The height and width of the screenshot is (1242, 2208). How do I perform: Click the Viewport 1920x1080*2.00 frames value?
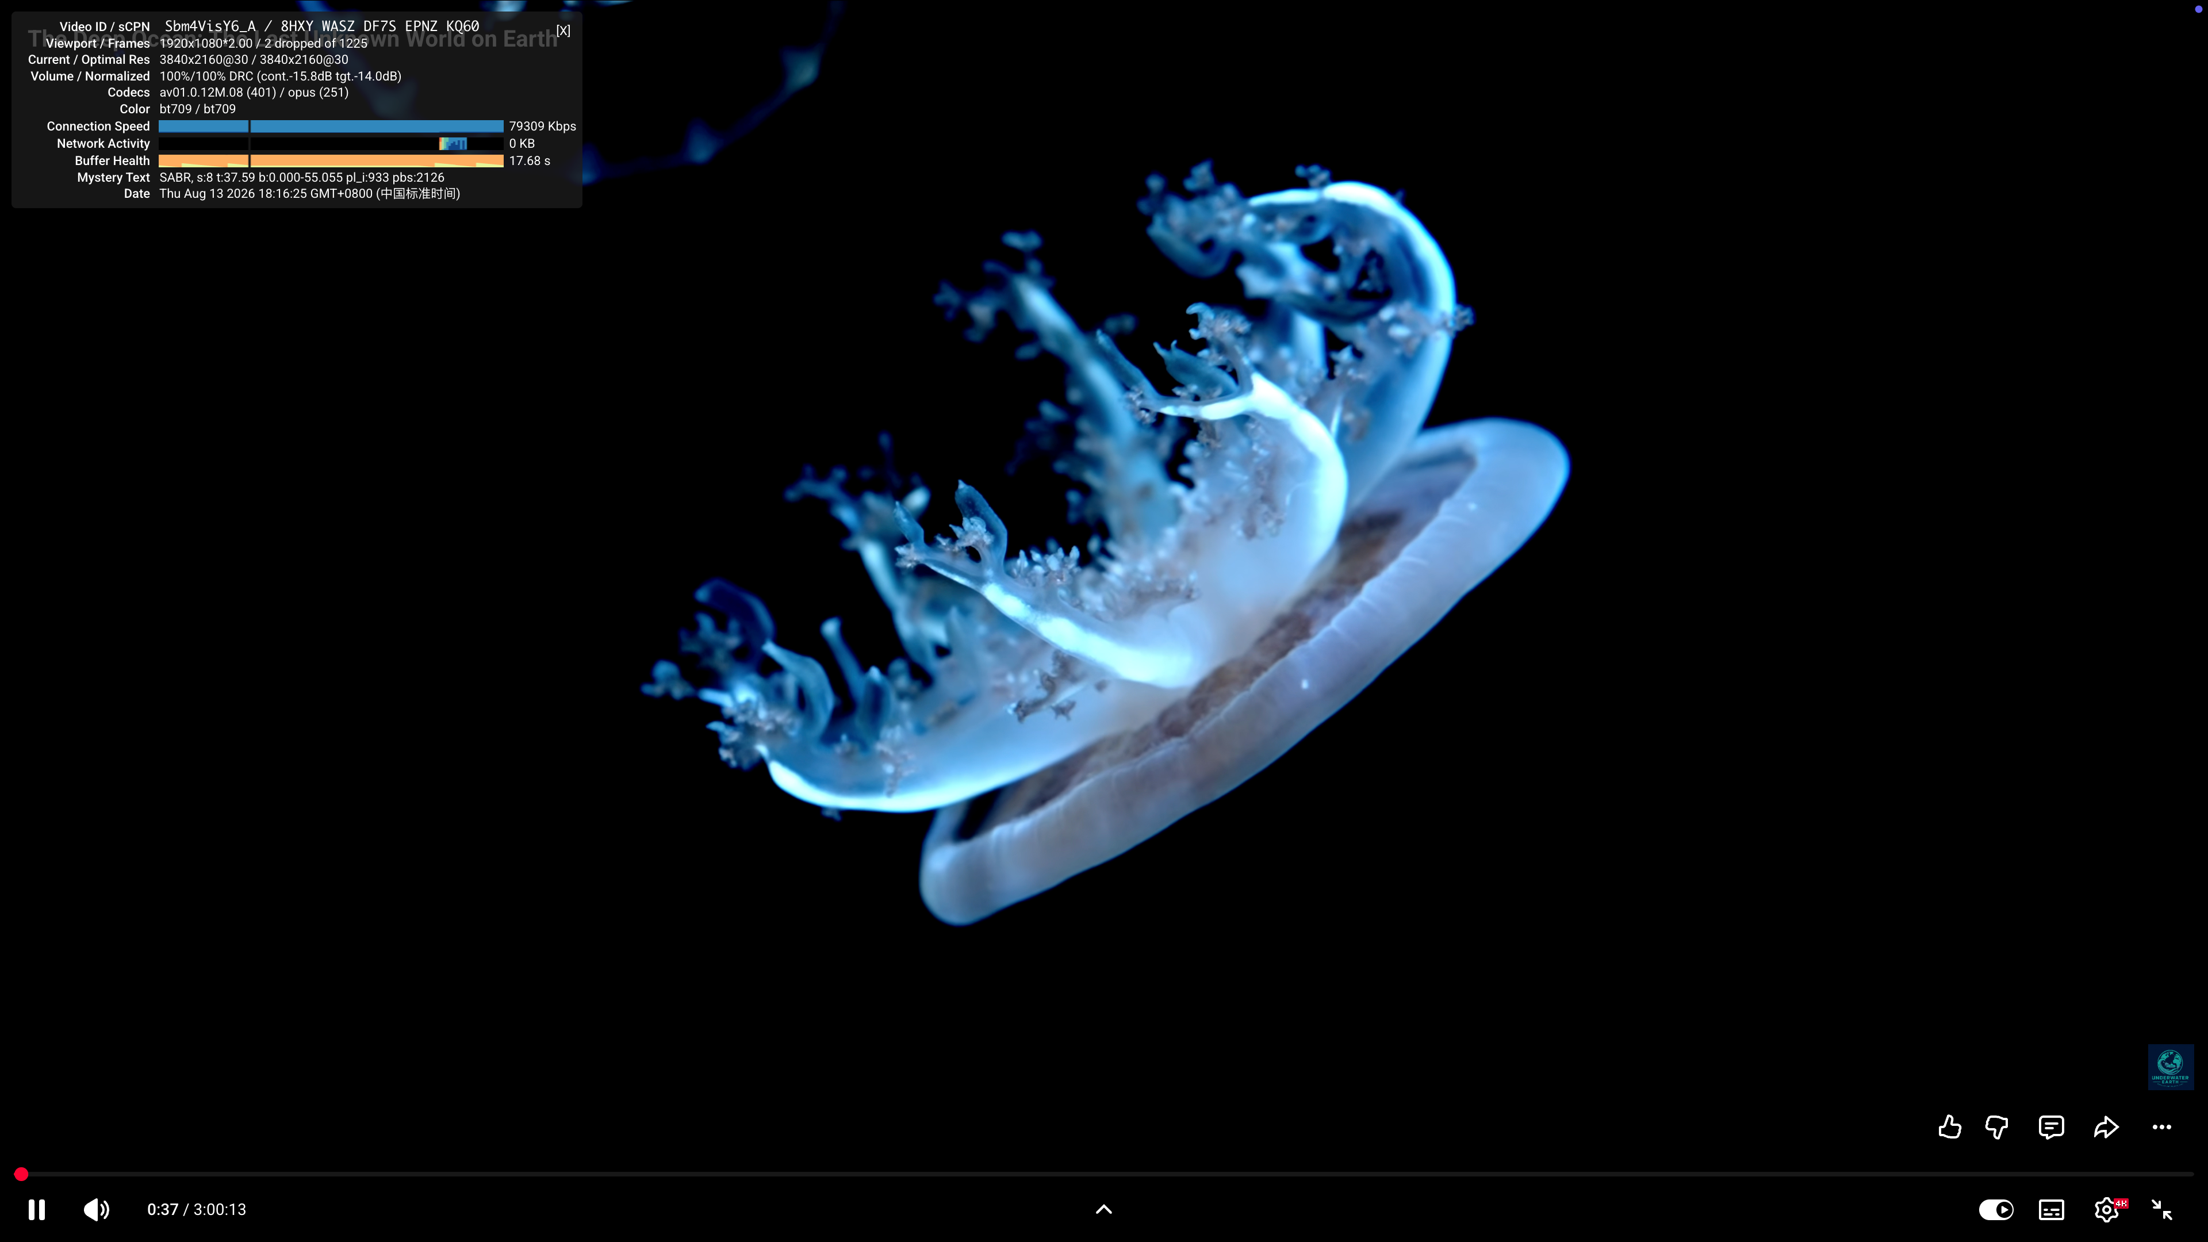[263, 43]
